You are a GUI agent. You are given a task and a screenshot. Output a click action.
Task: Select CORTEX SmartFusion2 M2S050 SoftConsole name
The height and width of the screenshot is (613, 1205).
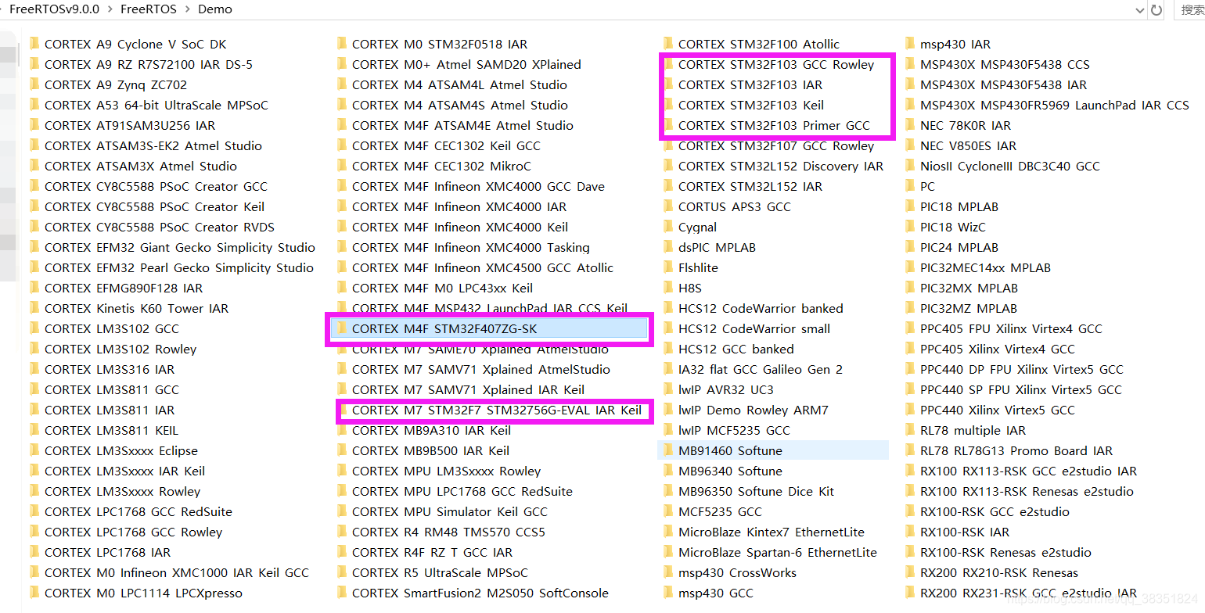480,593
